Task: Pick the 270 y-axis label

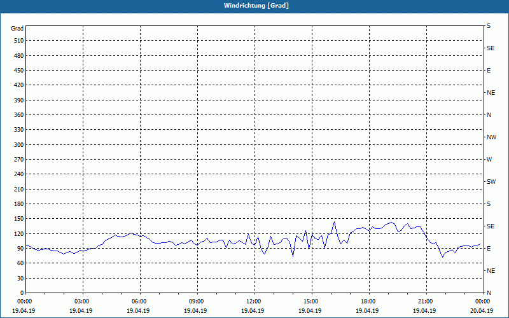Action: (19, 160)
